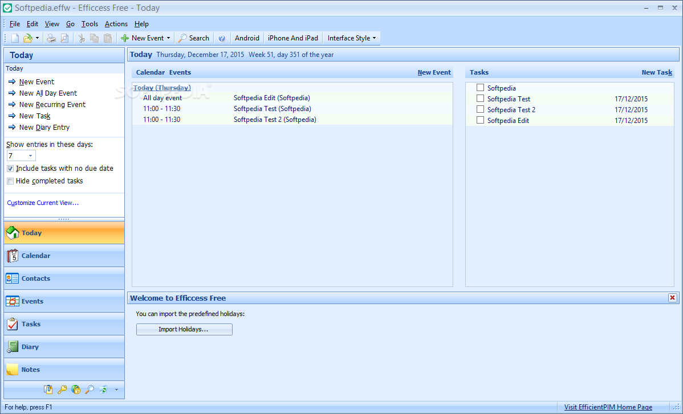Click New Event in the sidebar list

pyautogui.click(x=36, y=82)
